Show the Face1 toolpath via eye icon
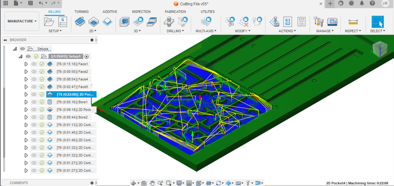The width and height of the screenshot is (394, 186). 34,64
